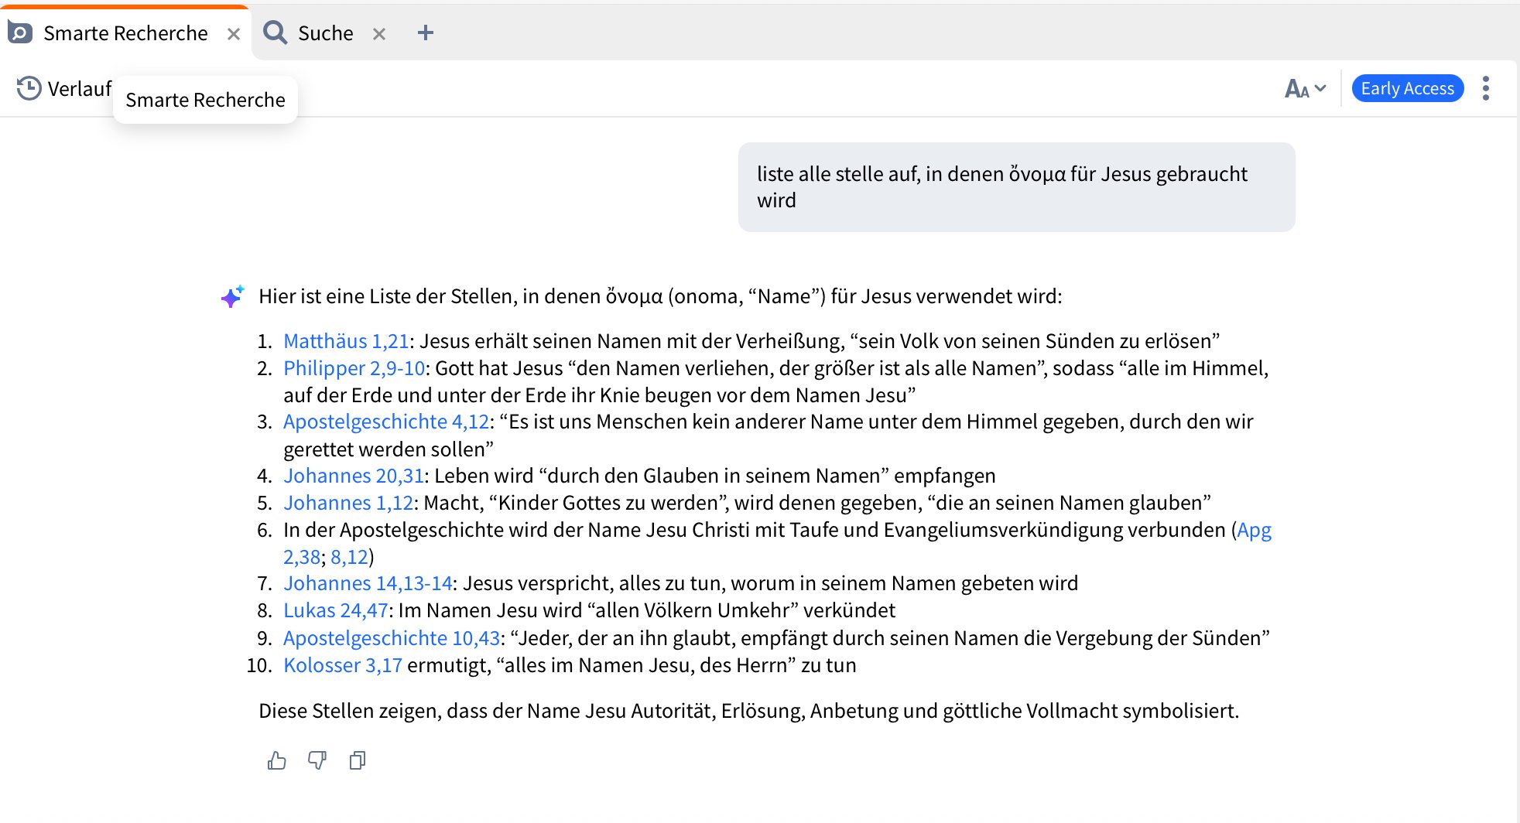This screenshot has width=1520, height=823.
Task: Click the intro sentence 'Hier ist eine Liste'
Action: tap(660, 296)
